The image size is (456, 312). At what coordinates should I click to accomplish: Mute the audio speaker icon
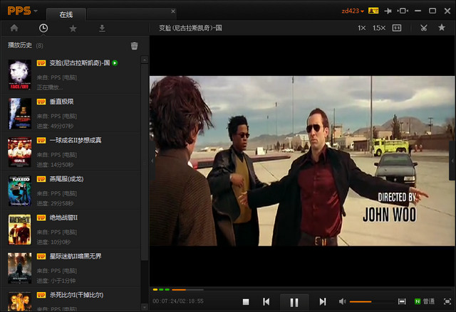342,302
